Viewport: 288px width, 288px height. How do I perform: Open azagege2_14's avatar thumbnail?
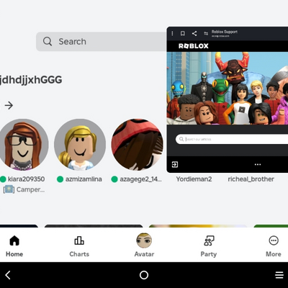(x=137, y=145)
